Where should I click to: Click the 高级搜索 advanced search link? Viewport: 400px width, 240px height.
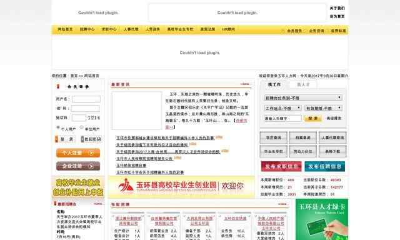pos(334,118)
